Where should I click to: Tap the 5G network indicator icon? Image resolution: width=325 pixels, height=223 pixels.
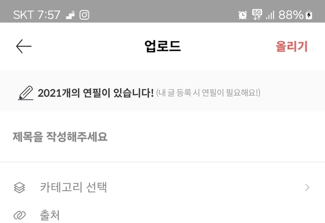[257, 15]
